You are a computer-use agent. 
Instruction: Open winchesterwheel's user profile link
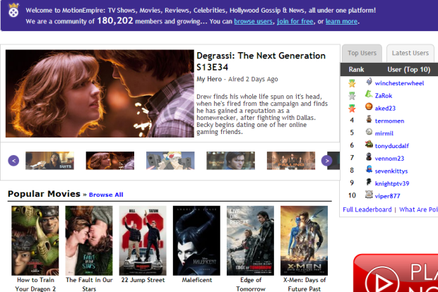tap(399, 83)
